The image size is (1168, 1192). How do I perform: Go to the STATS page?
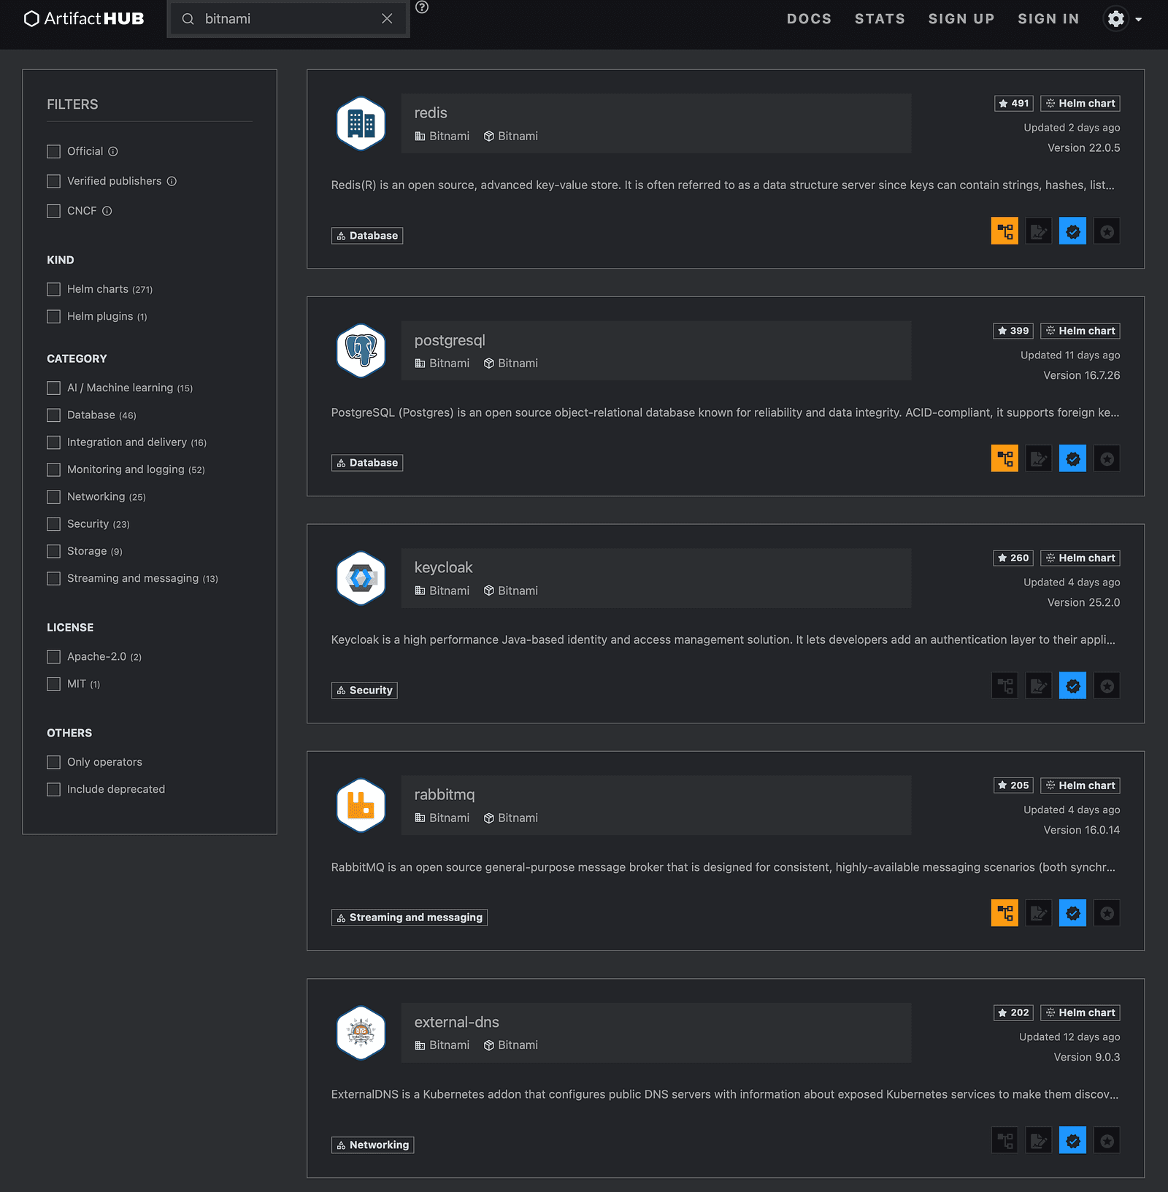[880, 19]
